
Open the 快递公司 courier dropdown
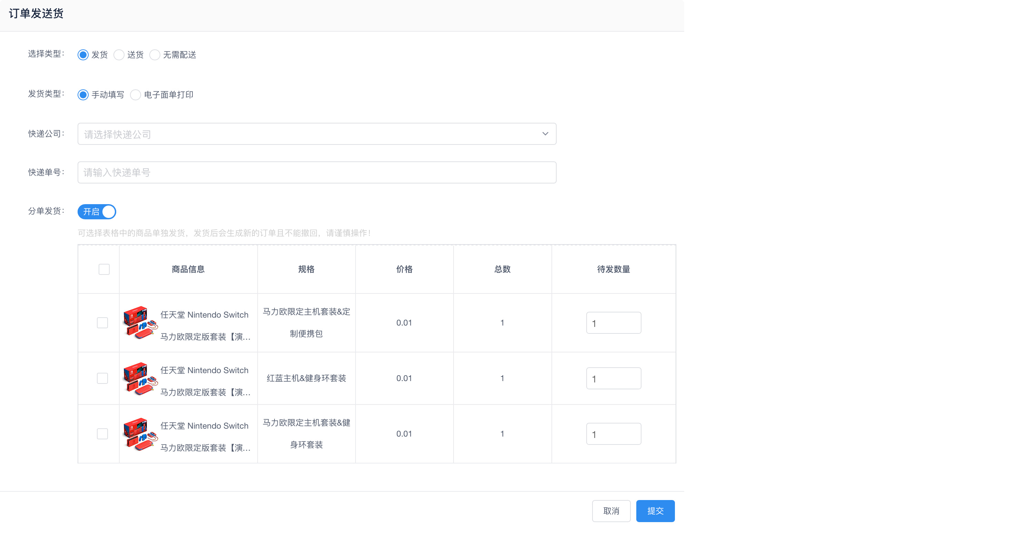(311, 134)
